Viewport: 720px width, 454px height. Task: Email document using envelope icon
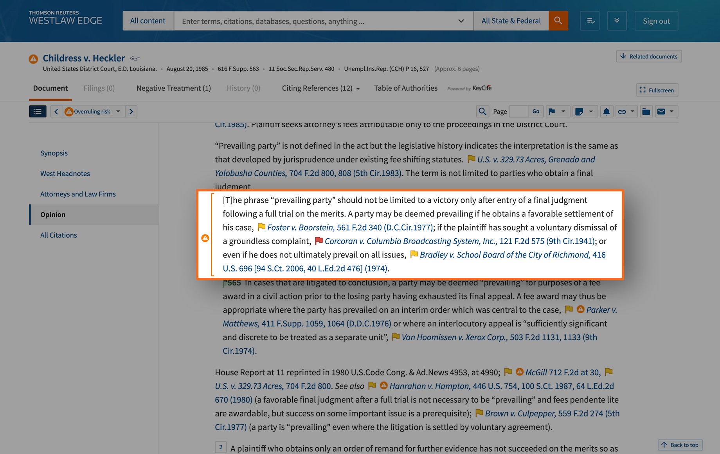tap(661, 112)
